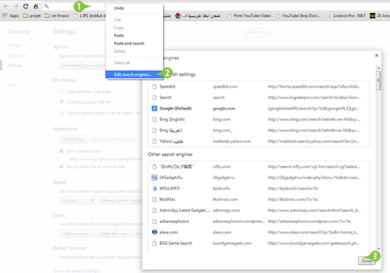Viewport: 390px width, 273px height.
Task: Click the dialog scrollbar thumb
Action: 378,81
